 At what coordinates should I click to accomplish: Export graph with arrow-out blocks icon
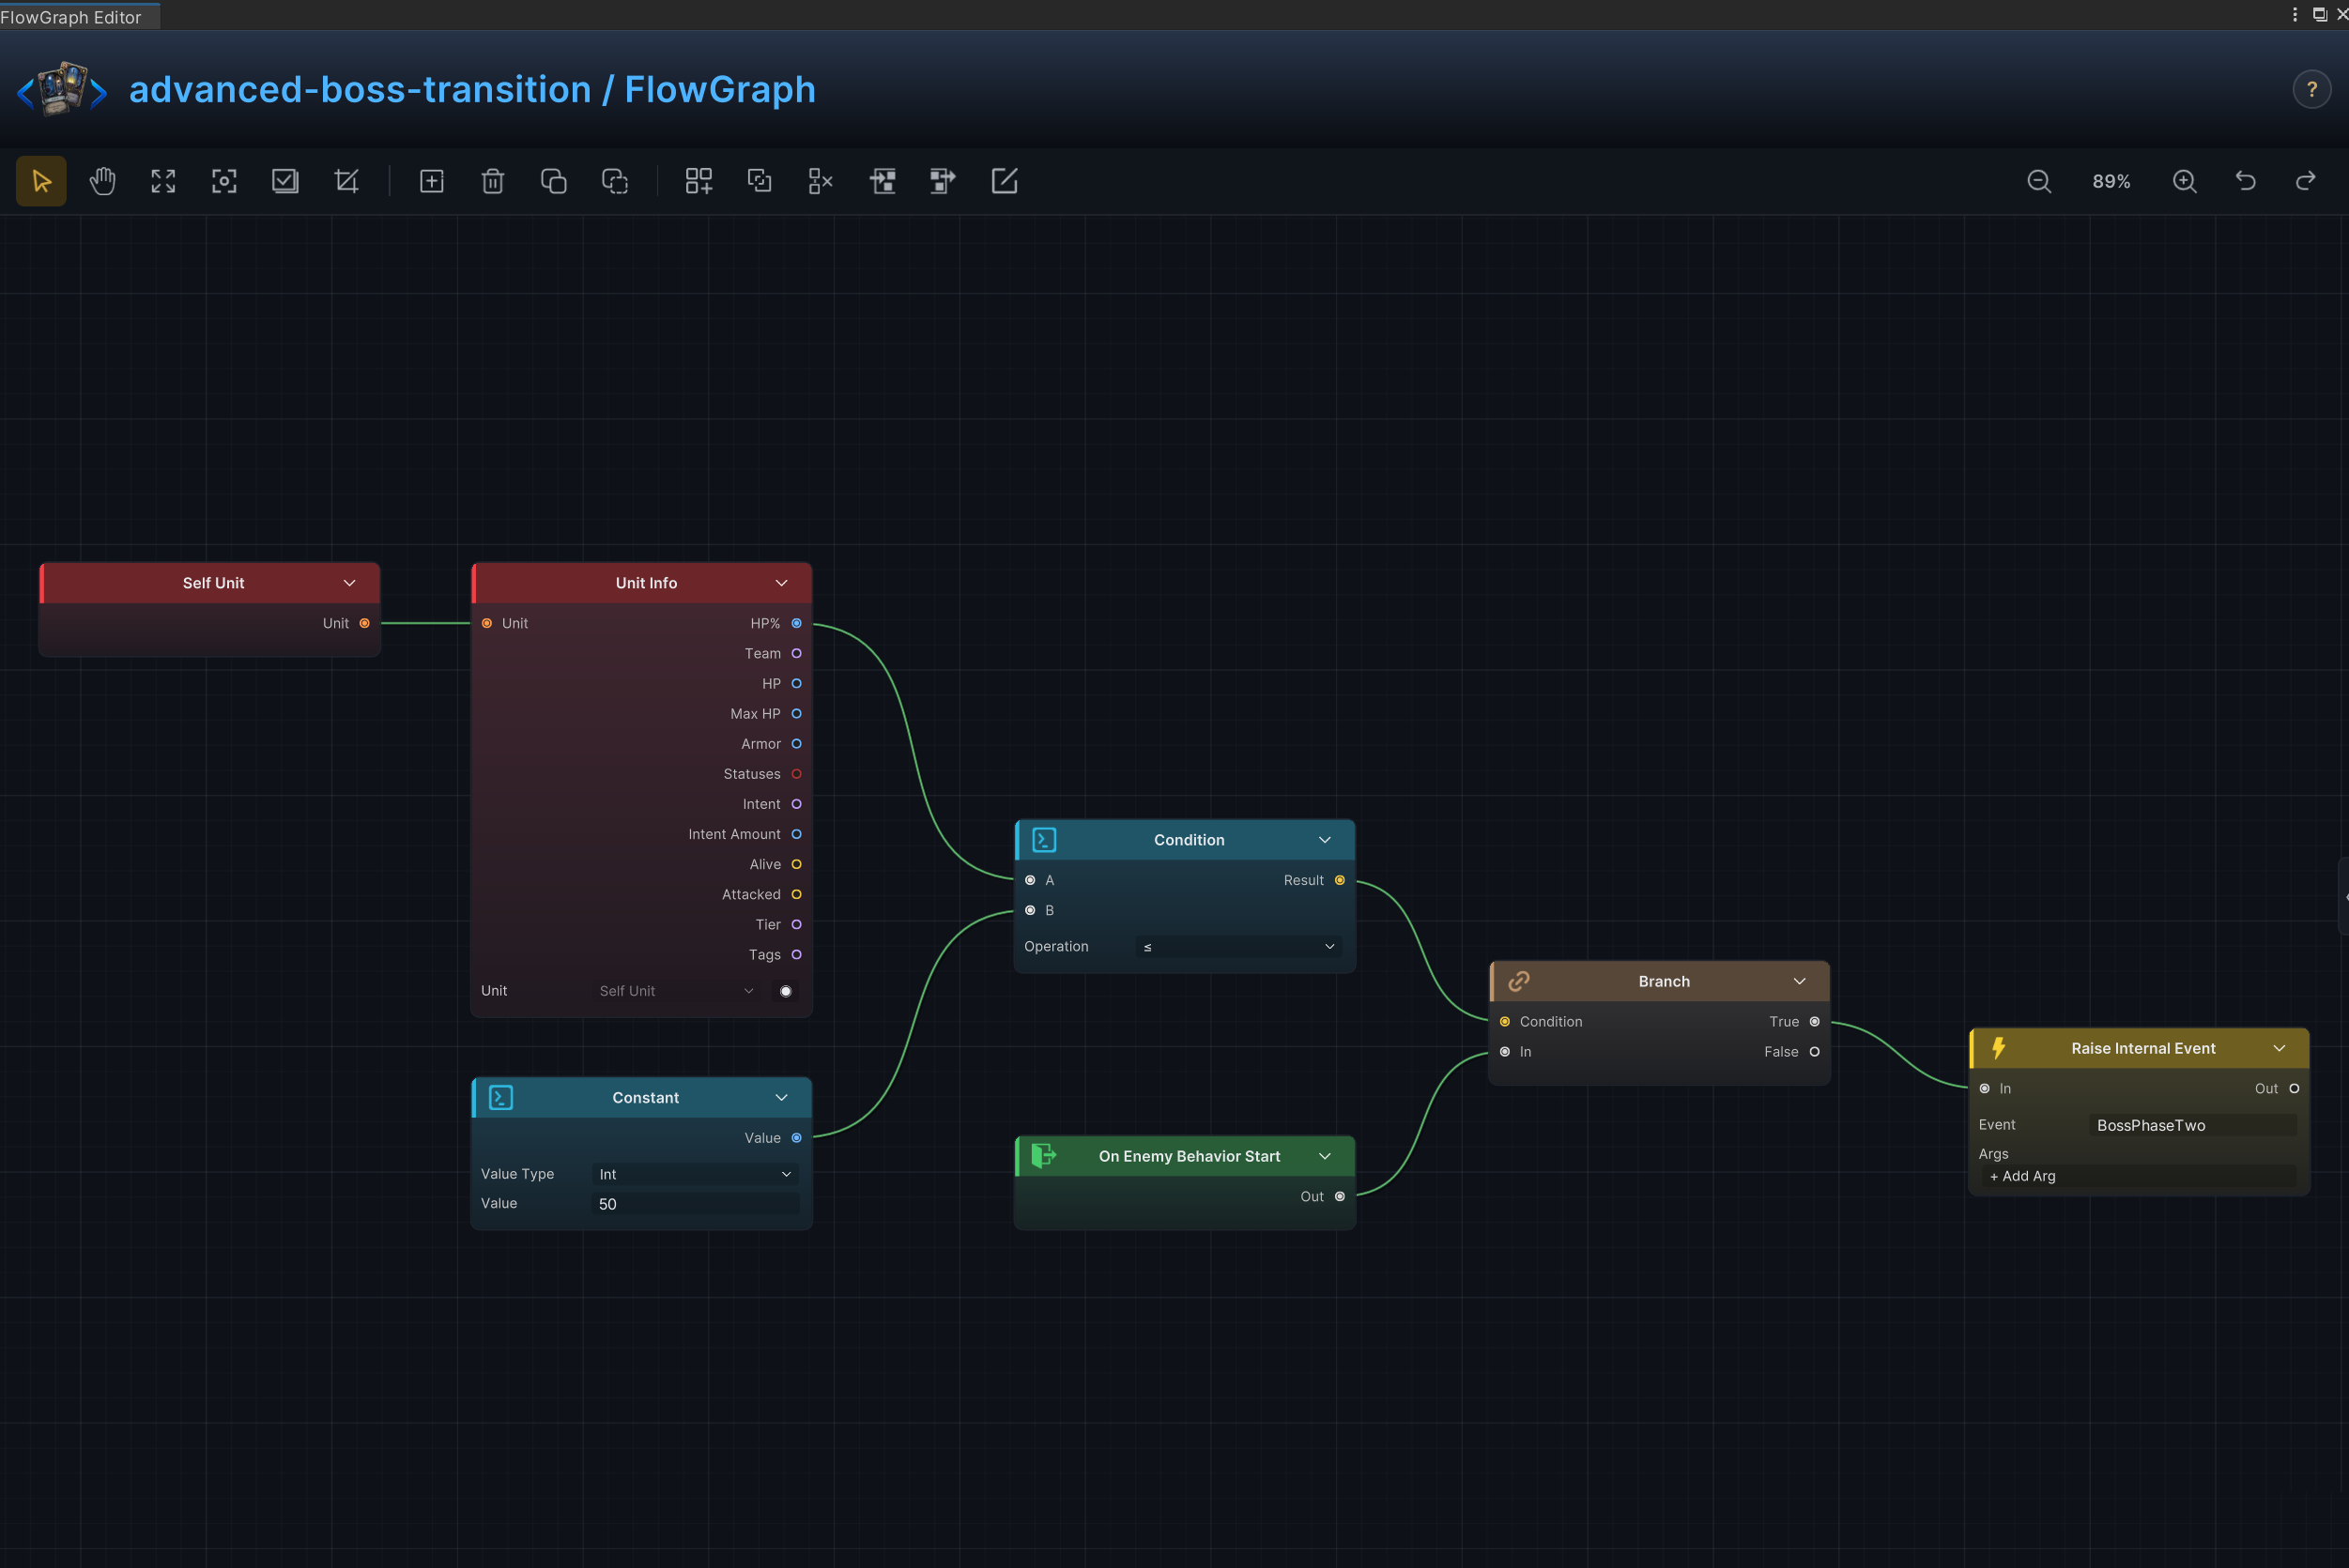(943, 181)
